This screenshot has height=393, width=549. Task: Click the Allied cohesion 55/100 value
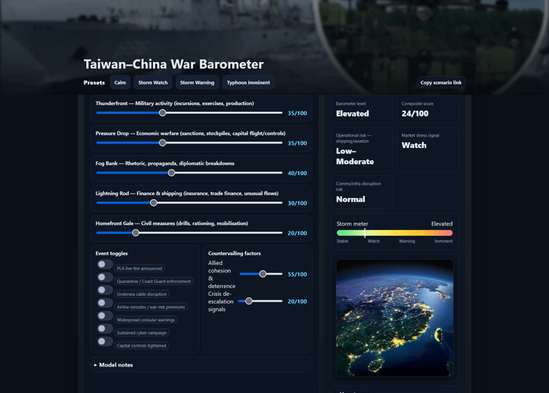(297, 274)
